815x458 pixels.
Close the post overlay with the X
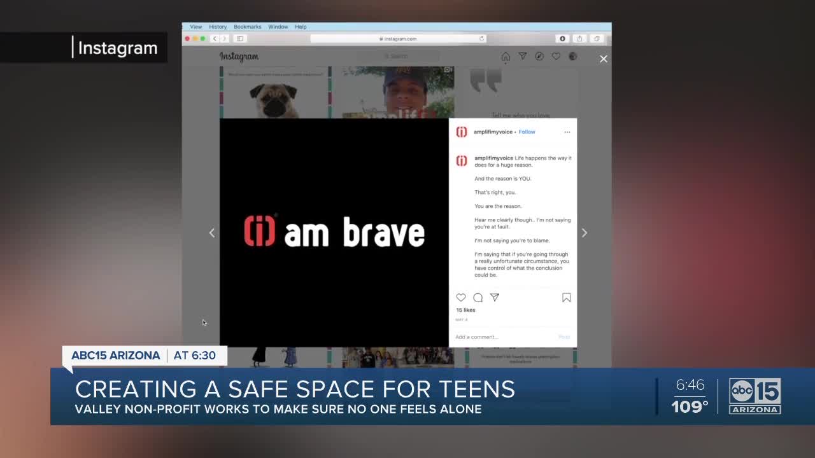pyautogui.click(x=604, y=59)
